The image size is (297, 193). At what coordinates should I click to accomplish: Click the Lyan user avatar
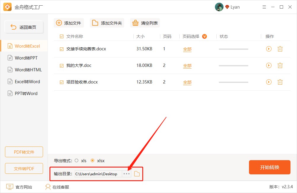219,7
